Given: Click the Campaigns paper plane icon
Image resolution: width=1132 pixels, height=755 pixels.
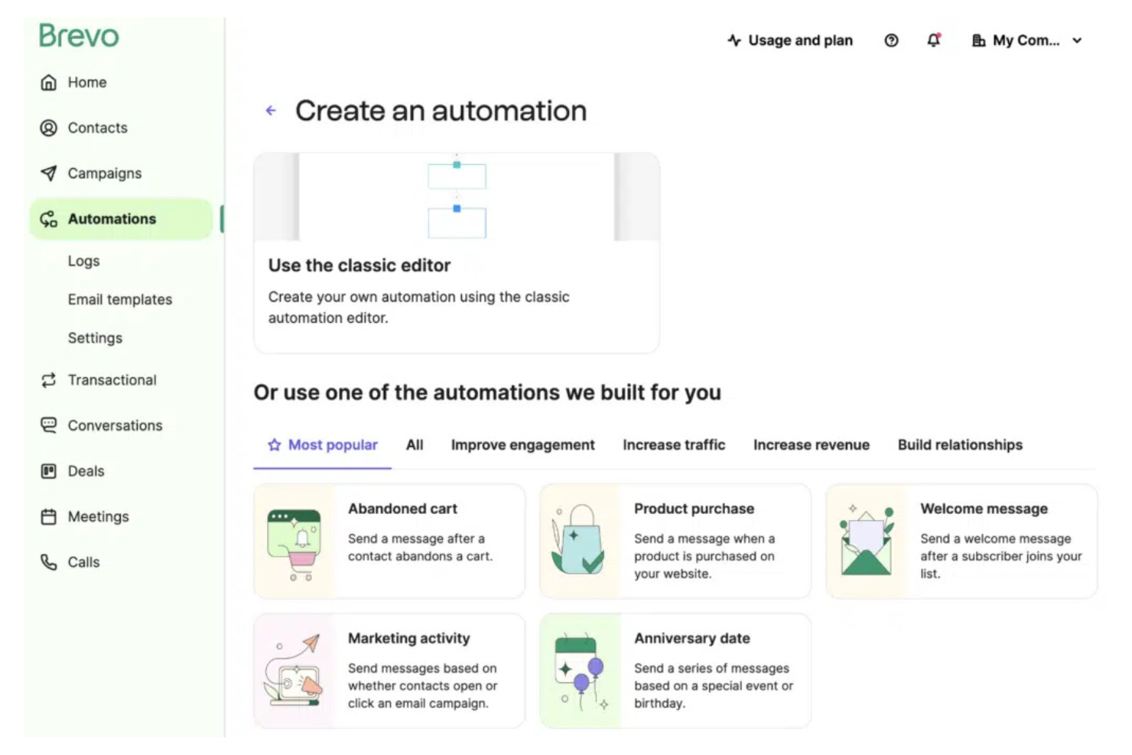Looking at the screenshot, I should pyautogui.click(x=49, y=173).
